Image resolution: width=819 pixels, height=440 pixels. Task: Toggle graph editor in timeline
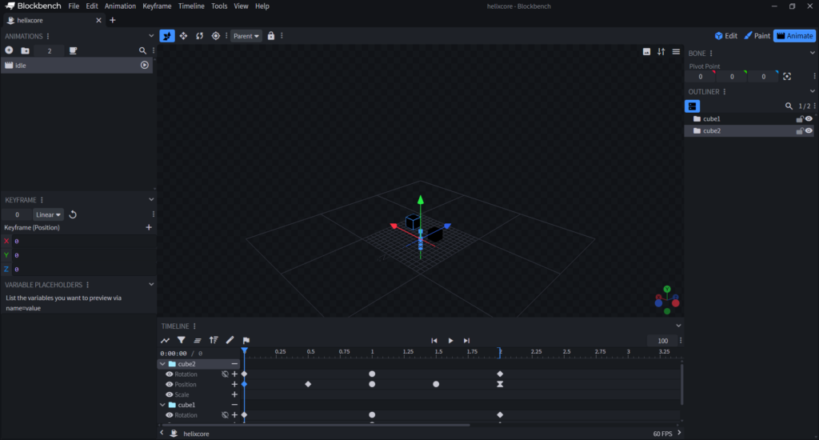(166, 340)
